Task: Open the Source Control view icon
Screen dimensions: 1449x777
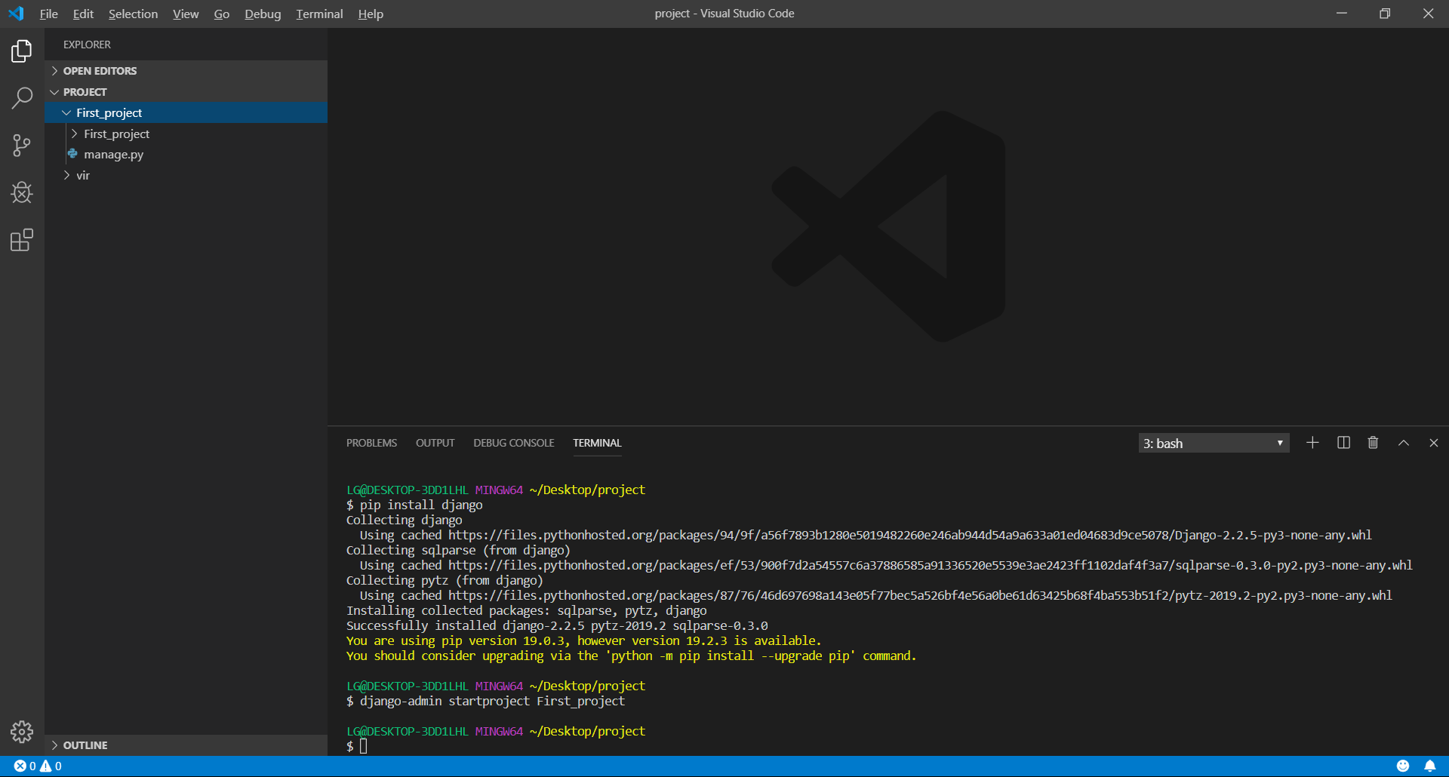Action: (22, 146)
